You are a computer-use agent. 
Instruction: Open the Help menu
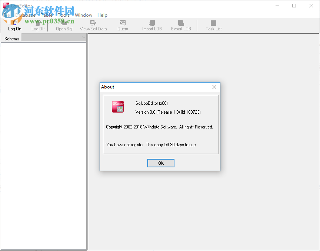point(102,15)
